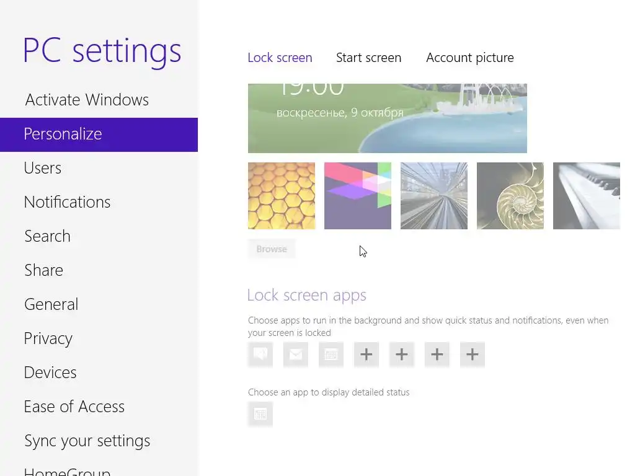This screenshot has height=476, width=635.
Task: Click the last plus slot for lock screen apps
Action: (x=473, y=355)
